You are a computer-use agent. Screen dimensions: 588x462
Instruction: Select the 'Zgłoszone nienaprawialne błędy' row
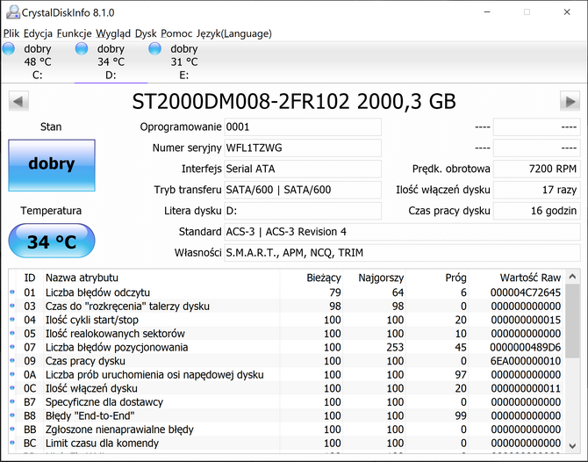[x=286, y=430]
